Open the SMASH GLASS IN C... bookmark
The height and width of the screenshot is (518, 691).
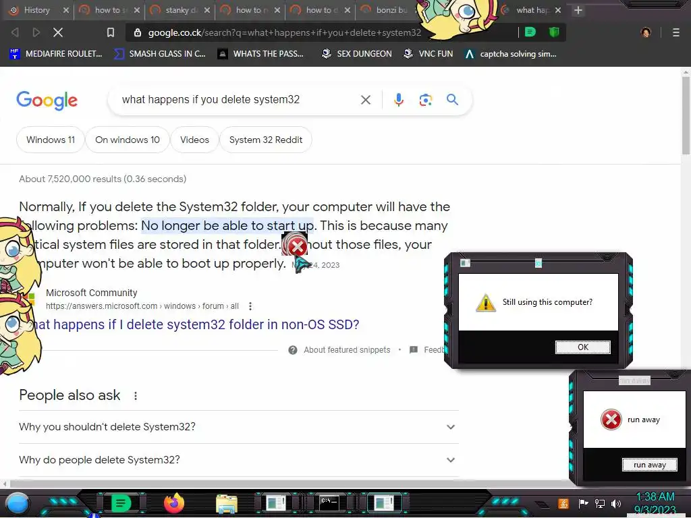[159, 54]
